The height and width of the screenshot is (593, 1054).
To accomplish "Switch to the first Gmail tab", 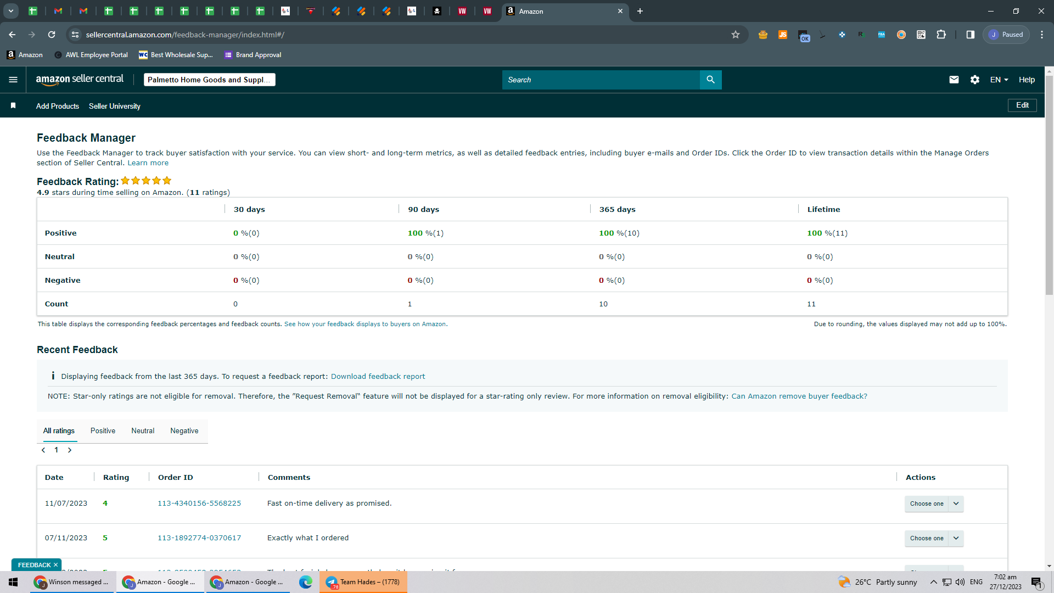I will click(58, 11).
